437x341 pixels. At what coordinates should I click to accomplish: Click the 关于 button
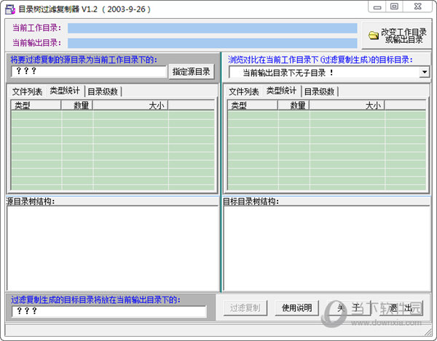(x=348, y=308)
